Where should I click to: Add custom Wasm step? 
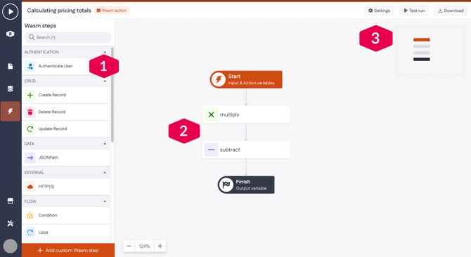click(x=68, y=250)
